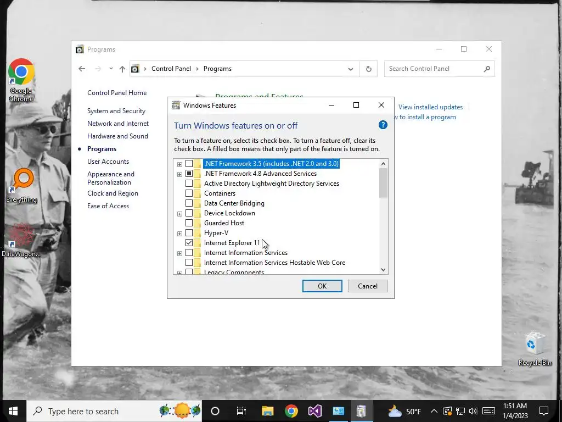Image resolution: width=562 pixels, height=422 pixels.
Task: Expand .NET Framework 4.8 Advanced Services node
Action: coord(179,174)
